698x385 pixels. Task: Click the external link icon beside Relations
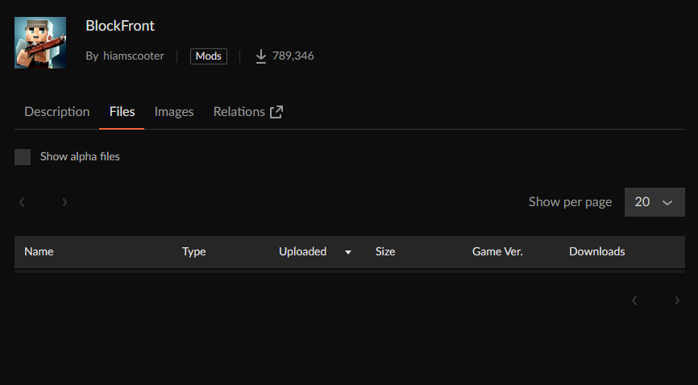276,112
